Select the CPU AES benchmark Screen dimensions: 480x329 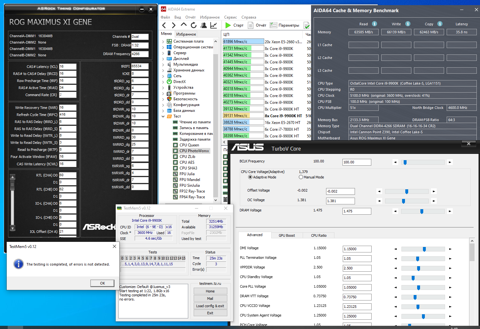tap(187, 162)
